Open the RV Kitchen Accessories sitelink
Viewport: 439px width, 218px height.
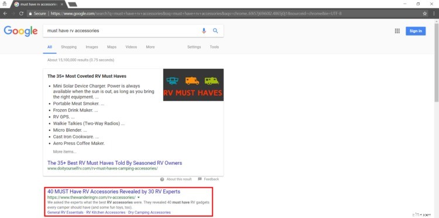[x=106, y=212]
